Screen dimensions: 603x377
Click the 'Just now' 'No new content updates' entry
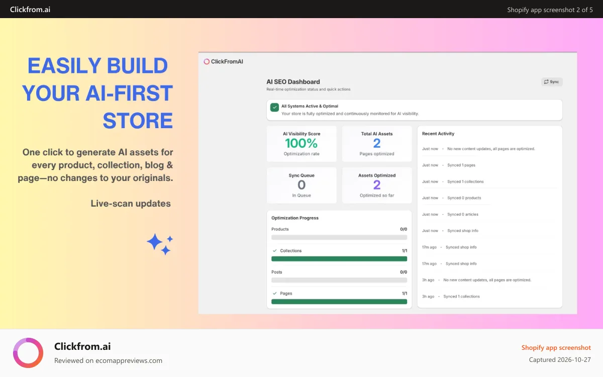pos(478,149)
